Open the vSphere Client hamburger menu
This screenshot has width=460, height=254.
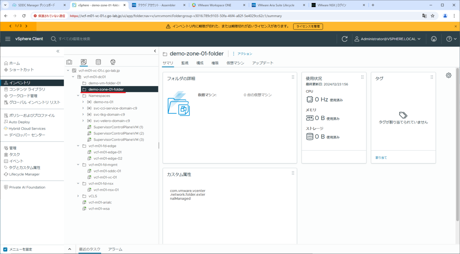click(x=8, y=39)
